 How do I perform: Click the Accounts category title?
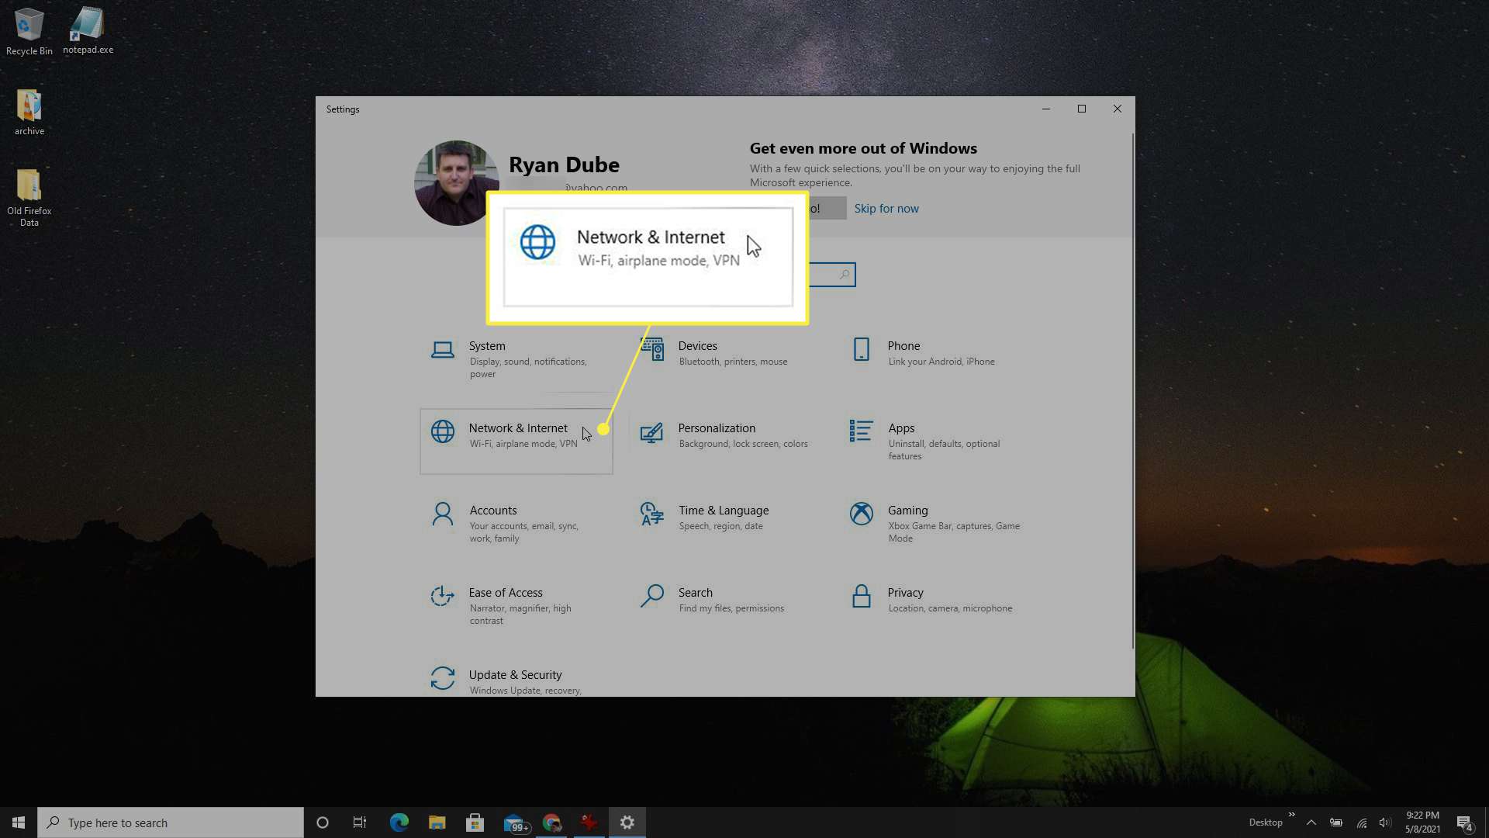tap(492, 511)
